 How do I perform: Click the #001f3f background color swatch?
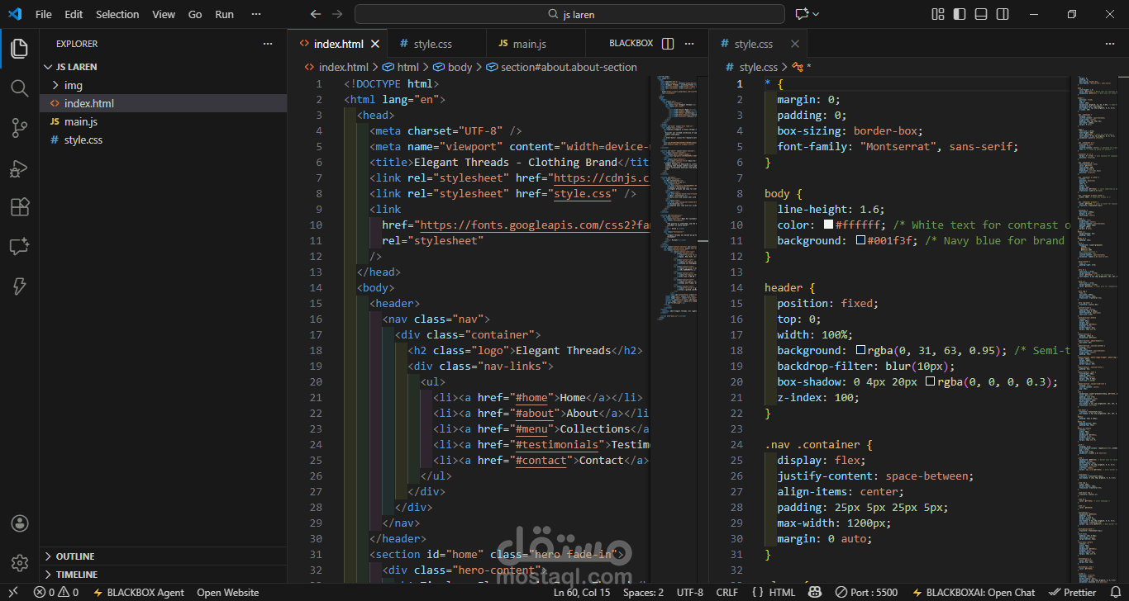pyautogui.click(x=860, y=240)
